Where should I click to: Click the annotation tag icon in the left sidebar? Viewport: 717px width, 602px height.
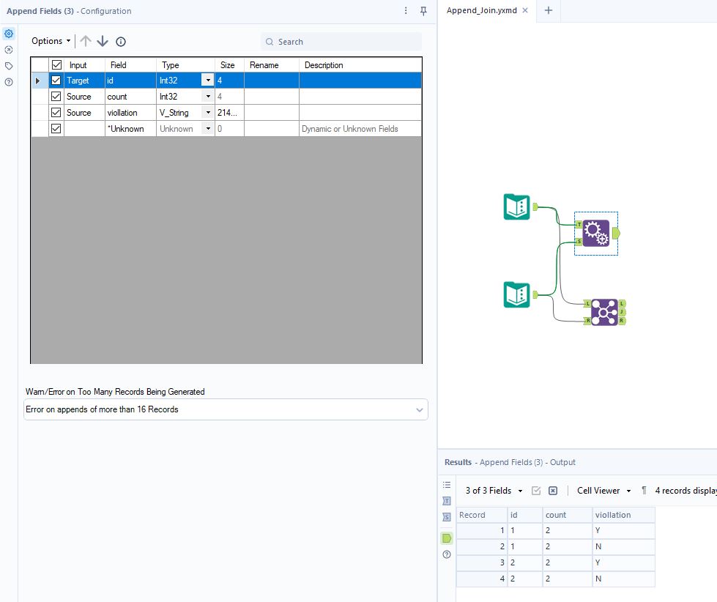click(x=9, y=65)
